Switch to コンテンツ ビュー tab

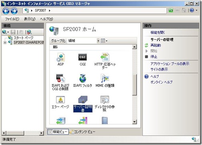82,132
